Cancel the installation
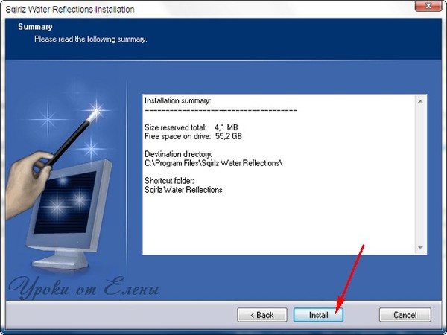Screen dimensions: 447x335 (x=405, y=315)
